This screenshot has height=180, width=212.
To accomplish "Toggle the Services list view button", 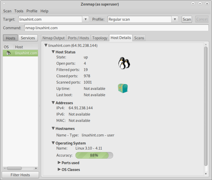I will coord(28,38).
